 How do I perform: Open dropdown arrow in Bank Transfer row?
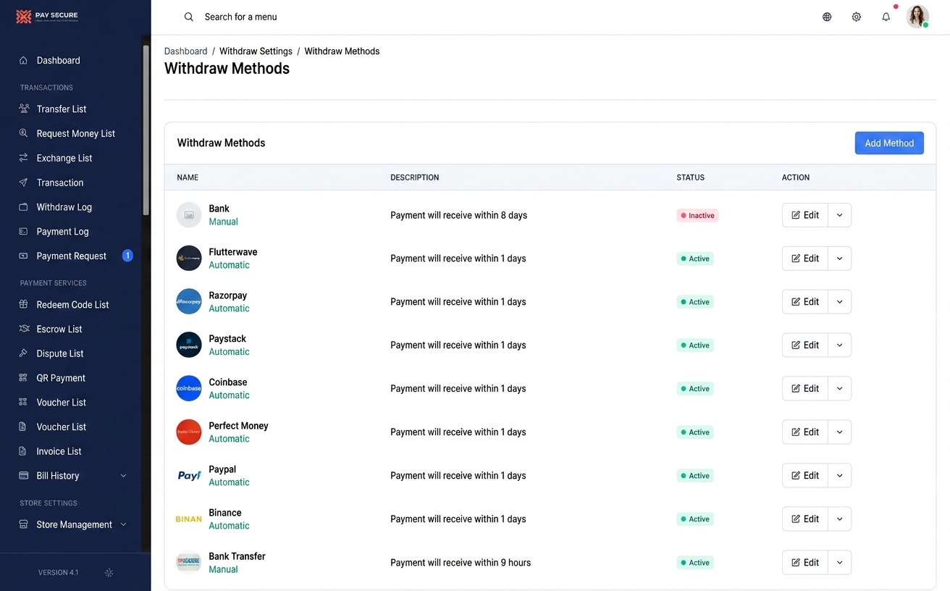(840, 563)
